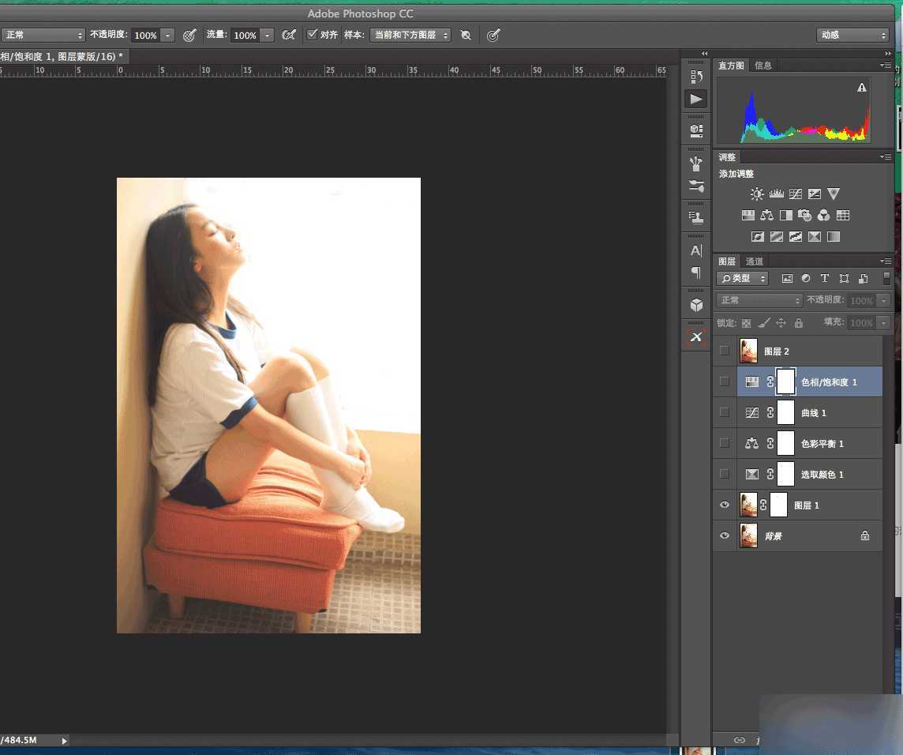903x755 pixels.
Task: Switch to the 信息 tab
Action: [x=763, y=66]
